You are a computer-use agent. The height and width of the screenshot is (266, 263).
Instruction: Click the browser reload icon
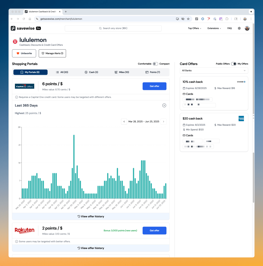point(24,19)
